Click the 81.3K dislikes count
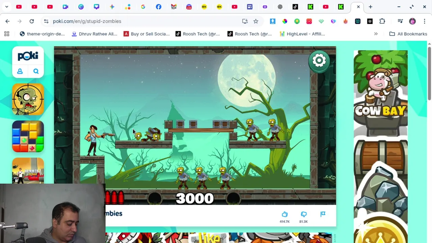Viewport: 432px width, 243px height. pyautogui.click(x=303, y=221)
